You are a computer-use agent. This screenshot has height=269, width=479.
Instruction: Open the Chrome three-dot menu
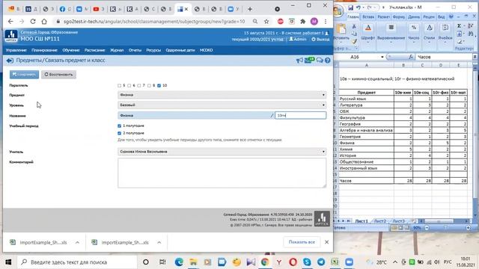pos(326,22)
